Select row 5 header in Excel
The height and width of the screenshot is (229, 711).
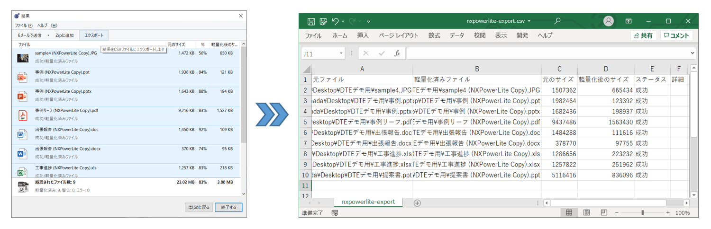point(306,122)
